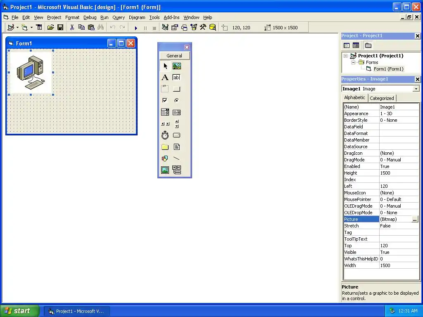Select the OptionButton tool in the toolbox
Viewport: 423px width, 317px height.
(x=177, y=101)
